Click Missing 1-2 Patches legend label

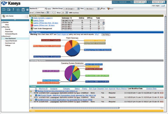(97, 50)
